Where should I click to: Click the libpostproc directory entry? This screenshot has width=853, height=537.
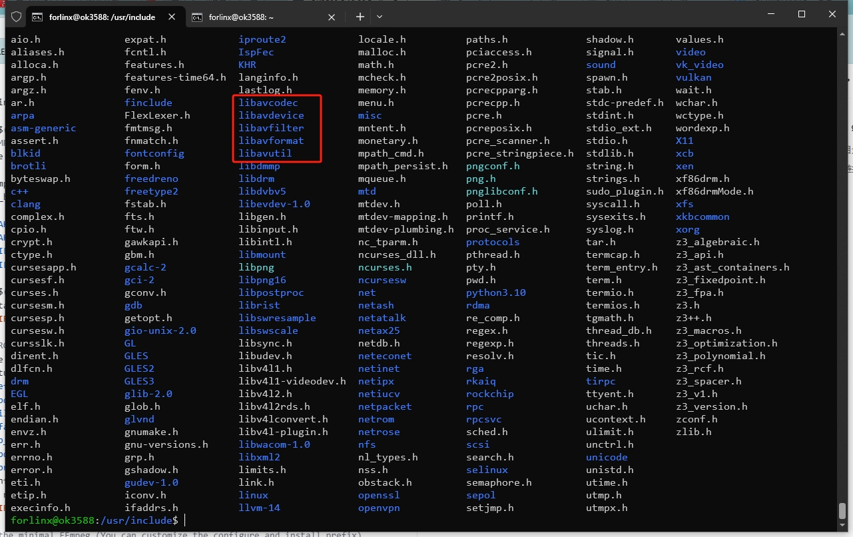pyautogui.click(x=271, y=292)
